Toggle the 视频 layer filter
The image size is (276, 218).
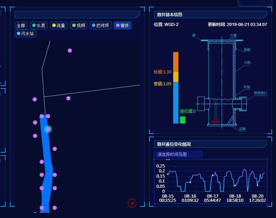coord(79,26)
